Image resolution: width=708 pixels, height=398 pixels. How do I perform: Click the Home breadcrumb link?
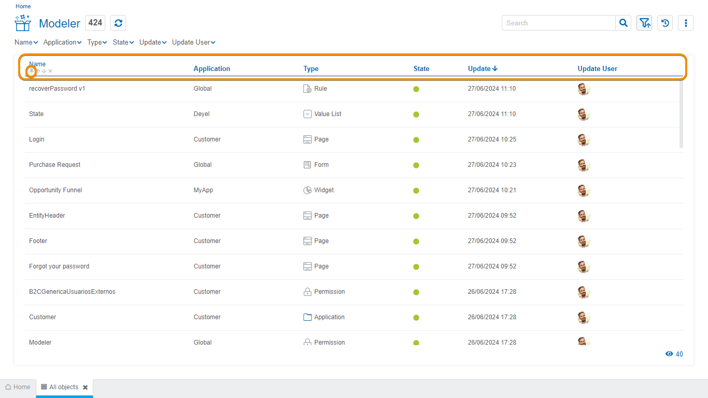(23, 6)
